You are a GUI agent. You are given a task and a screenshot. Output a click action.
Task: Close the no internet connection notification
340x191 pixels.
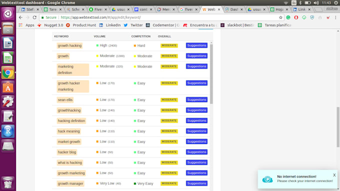point(334,175)
